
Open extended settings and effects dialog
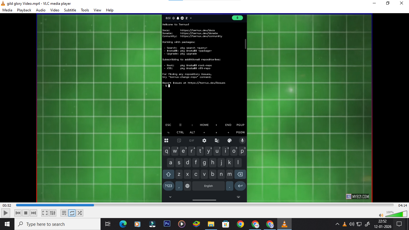[x=53, y=213]
